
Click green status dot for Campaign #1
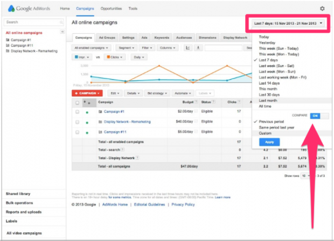tap(87, 112)
